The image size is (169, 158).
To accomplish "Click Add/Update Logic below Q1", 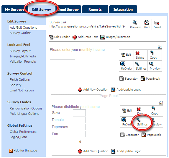I will point(126,90).
